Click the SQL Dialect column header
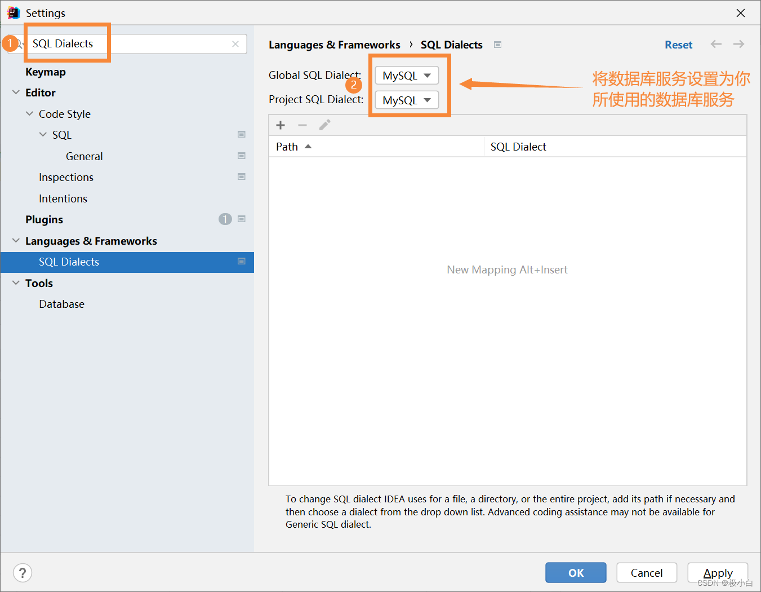This screenshot has width=761, height=592. coord(615,147)
